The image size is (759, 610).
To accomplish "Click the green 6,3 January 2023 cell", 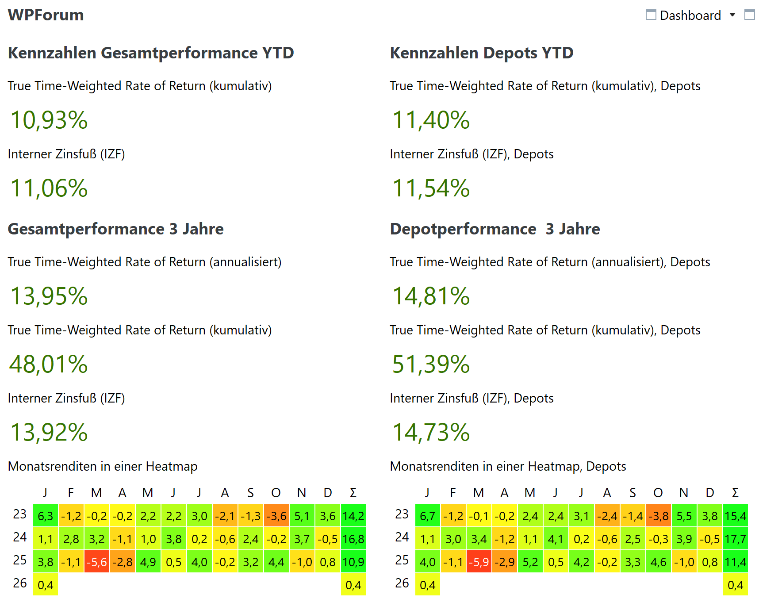I will pos(45,516).
